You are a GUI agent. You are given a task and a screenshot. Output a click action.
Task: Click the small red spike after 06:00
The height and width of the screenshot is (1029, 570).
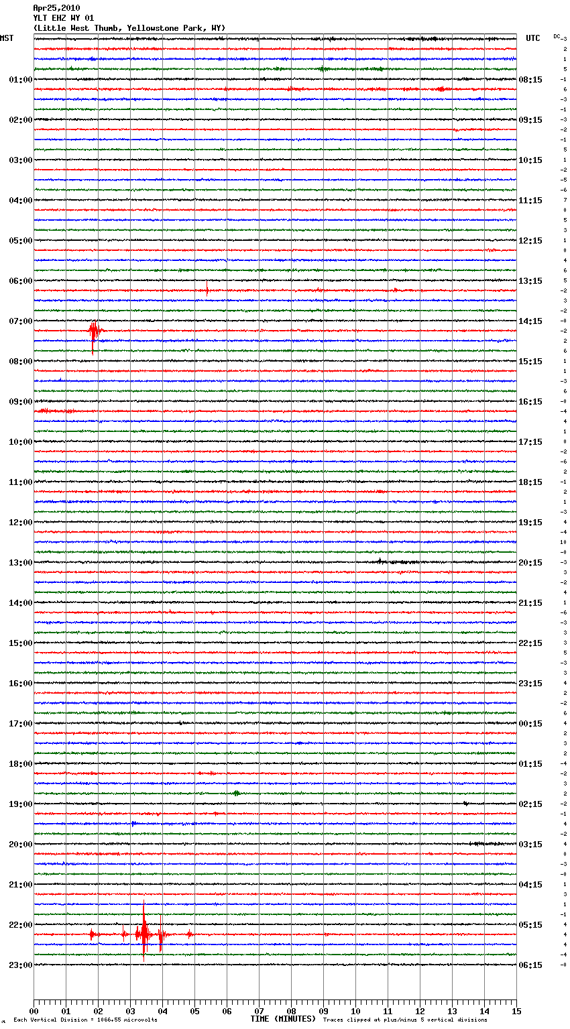coord(207,290)
